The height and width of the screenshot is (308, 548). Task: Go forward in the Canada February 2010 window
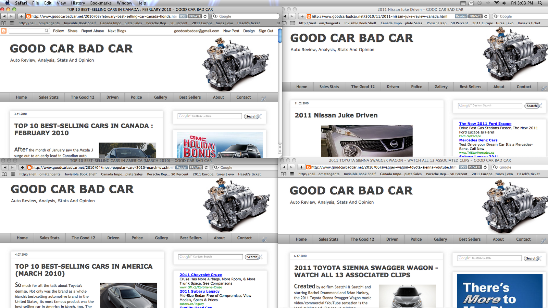pos(12,16)
